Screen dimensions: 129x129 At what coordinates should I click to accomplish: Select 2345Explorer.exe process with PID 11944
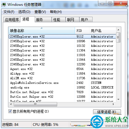(x=62, y=60)
